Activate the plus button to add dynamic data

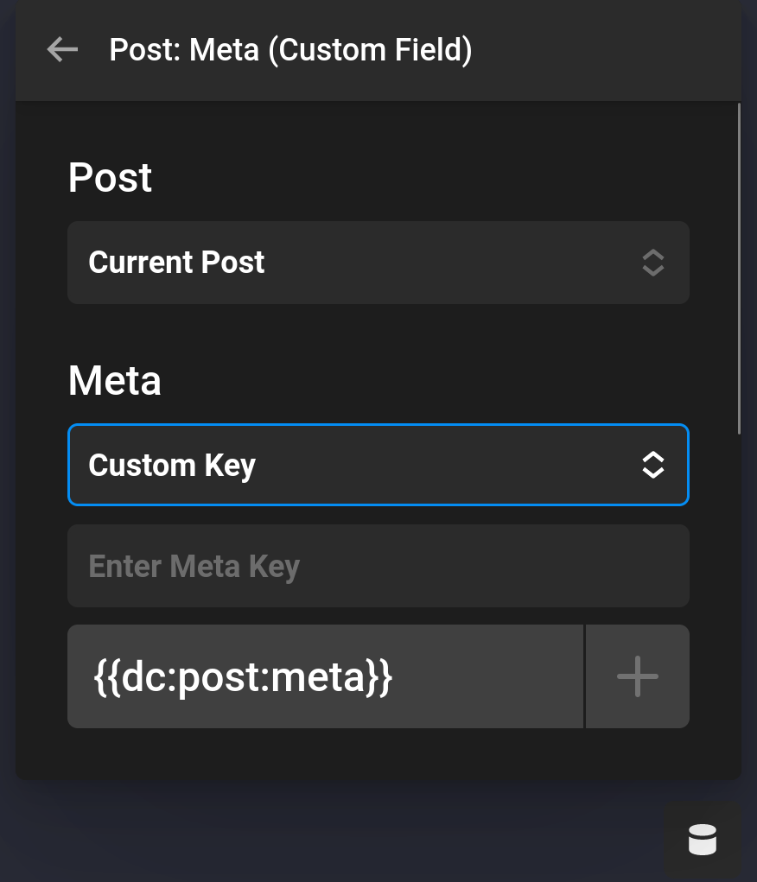(x=637, y=676)
